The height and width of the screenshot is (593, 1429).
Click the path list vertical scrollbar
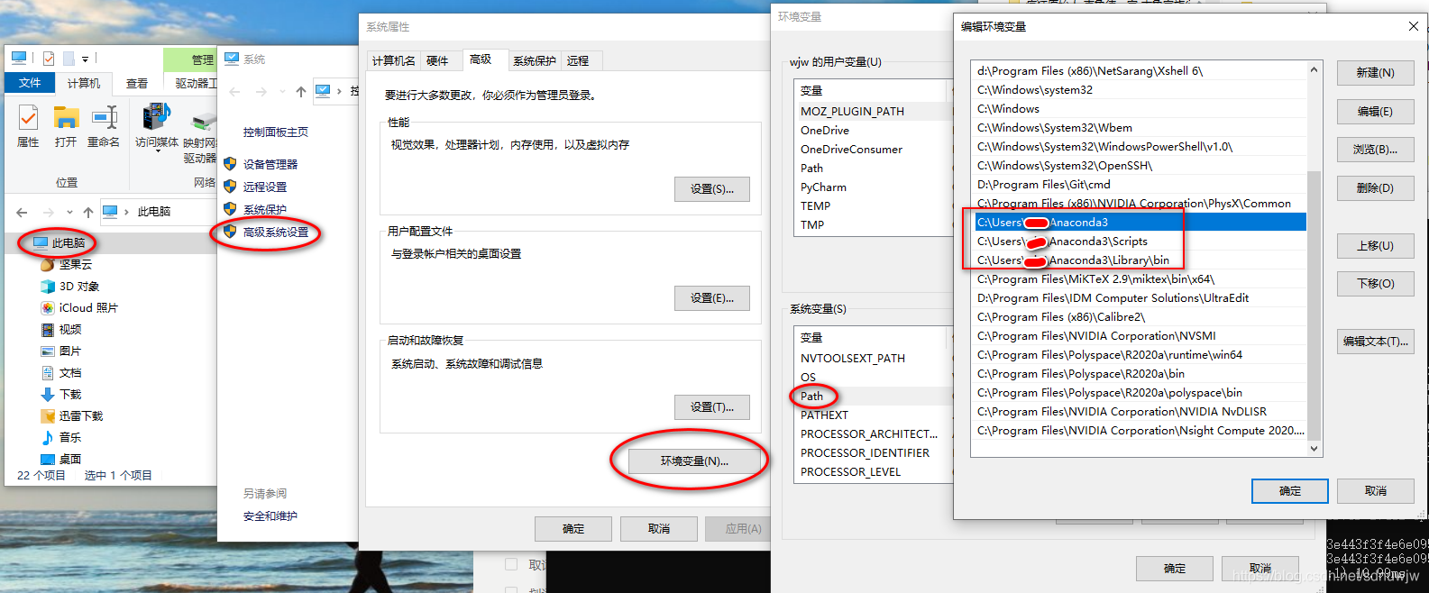(1314, 306)
